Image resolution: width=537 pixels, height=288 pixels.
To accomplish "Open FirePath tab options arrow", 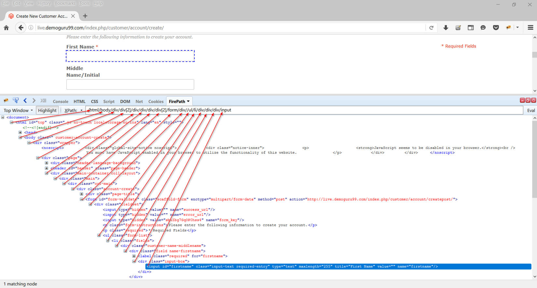I will pos(188,101).
